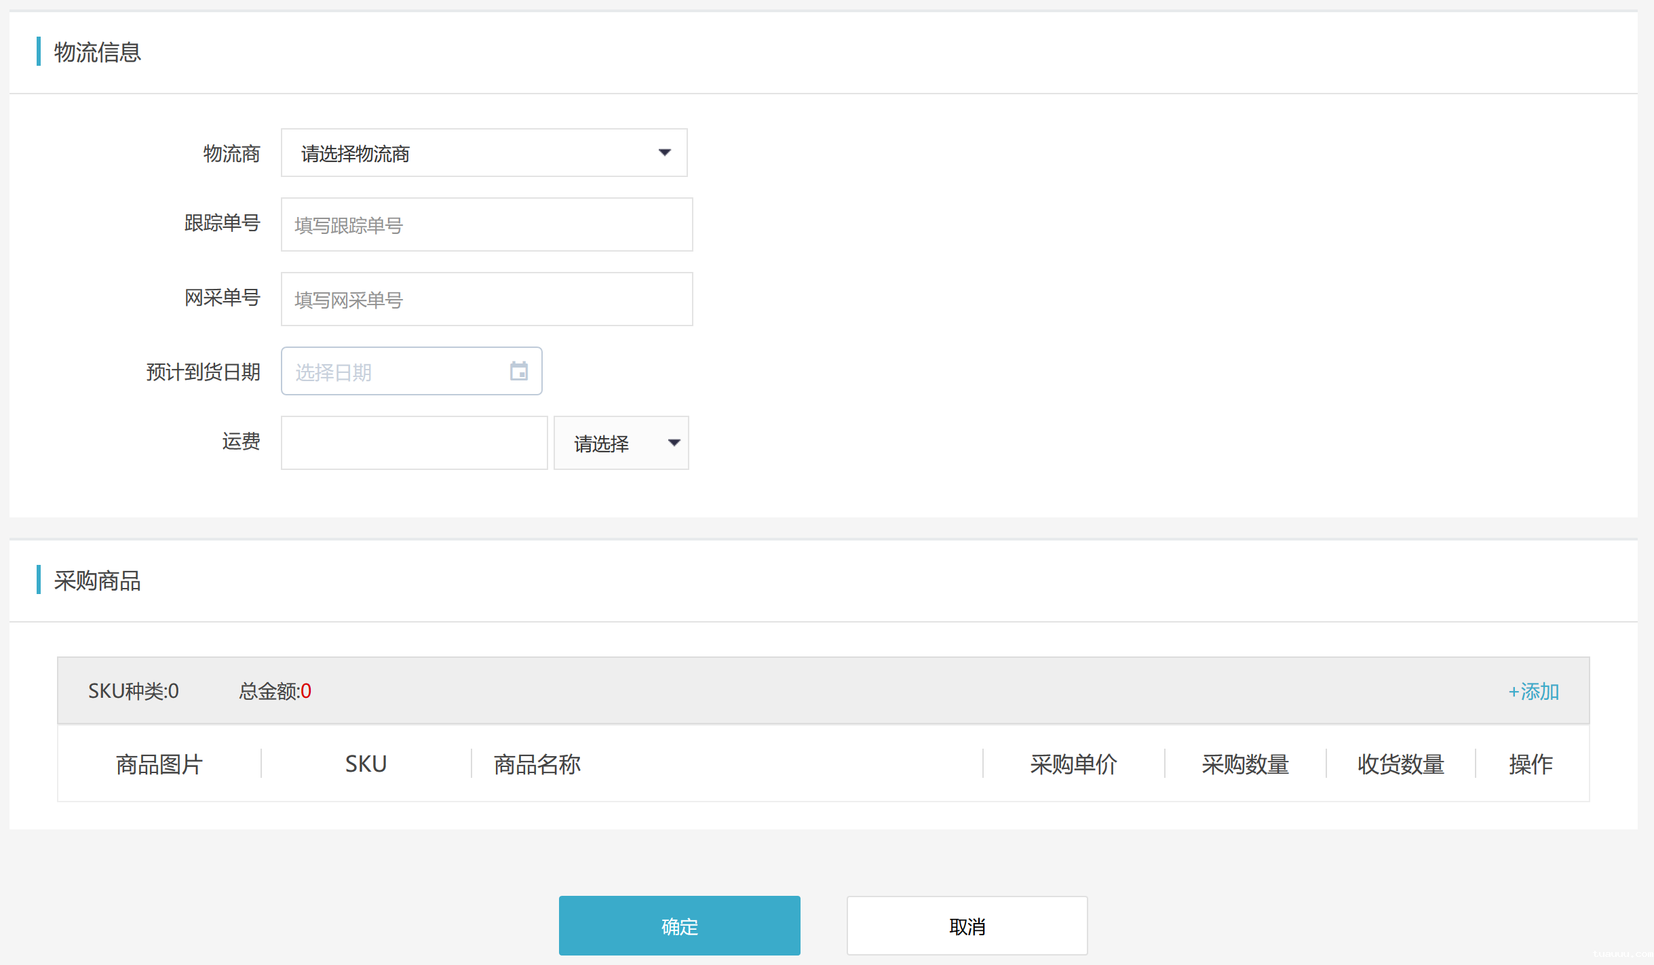
Task: Click the 填写网采单号 input field
Action: pyautogui.click(x=486, y=299)
